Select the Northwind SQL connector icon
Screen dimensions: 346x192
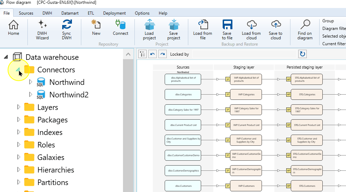pyautogui.click(x=41, y=82)
